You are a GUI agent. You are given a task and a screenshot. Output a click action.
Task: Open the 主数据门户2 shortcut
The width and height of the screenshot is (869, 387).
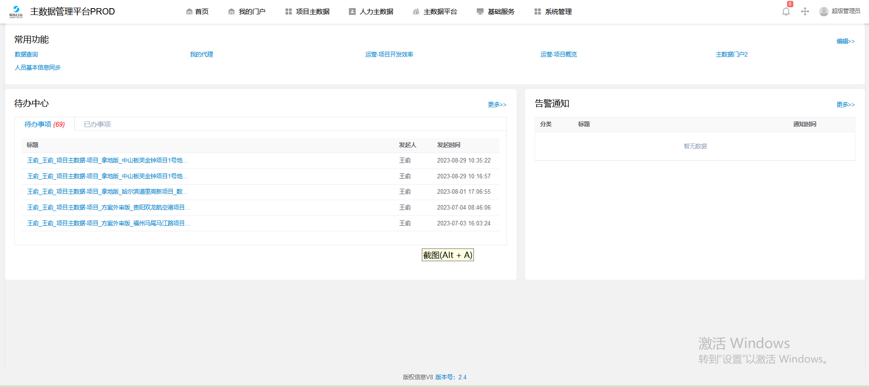[x=732, y=54]
